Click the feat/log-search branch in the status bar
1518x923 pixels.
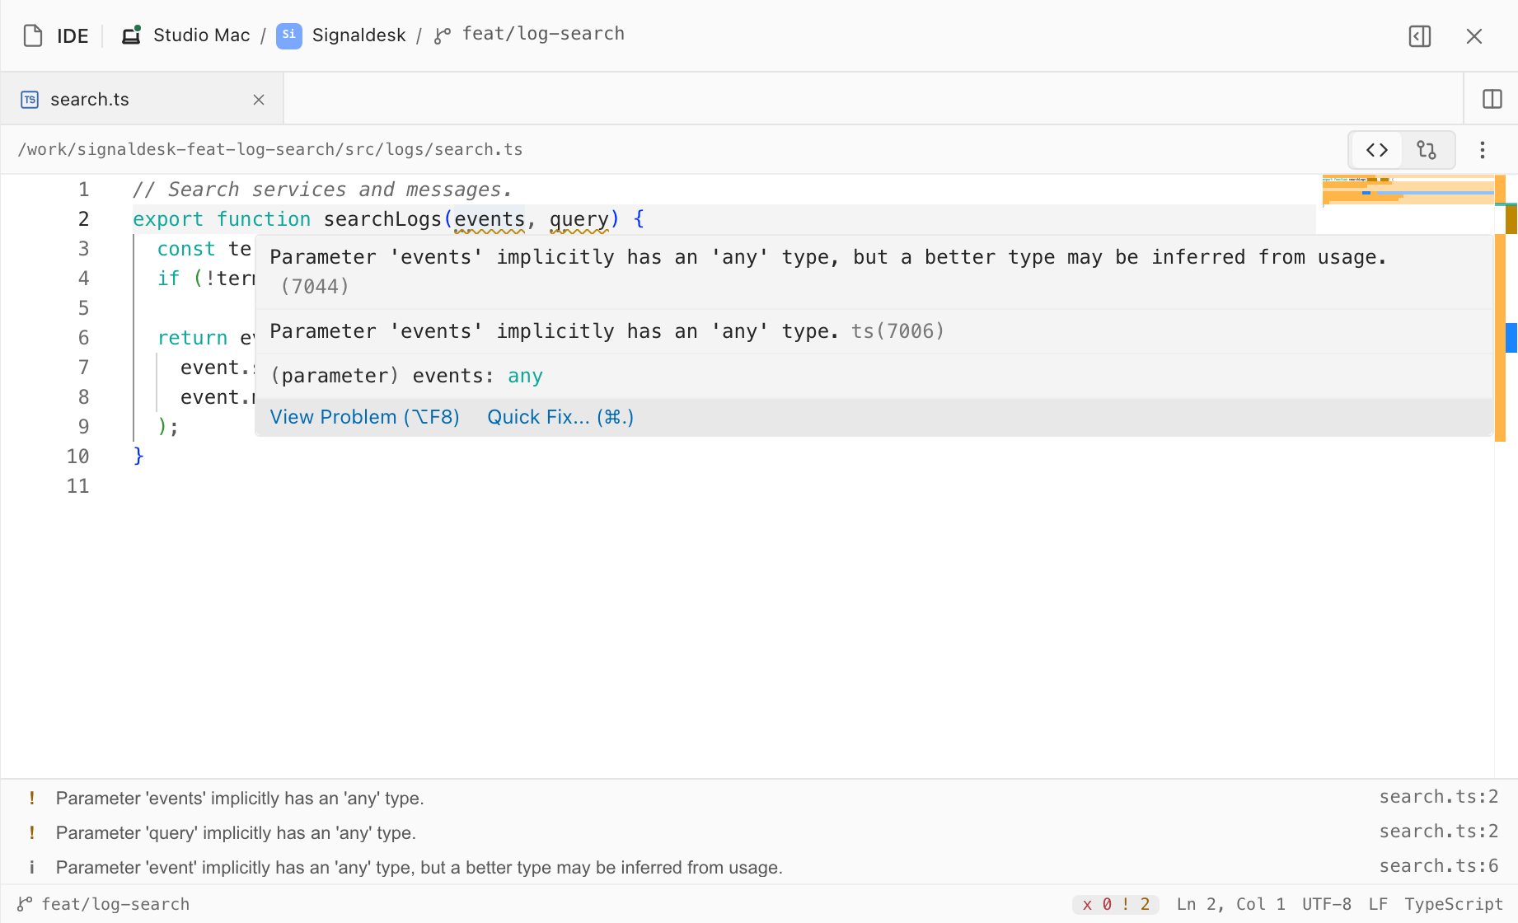pos(104,904)
